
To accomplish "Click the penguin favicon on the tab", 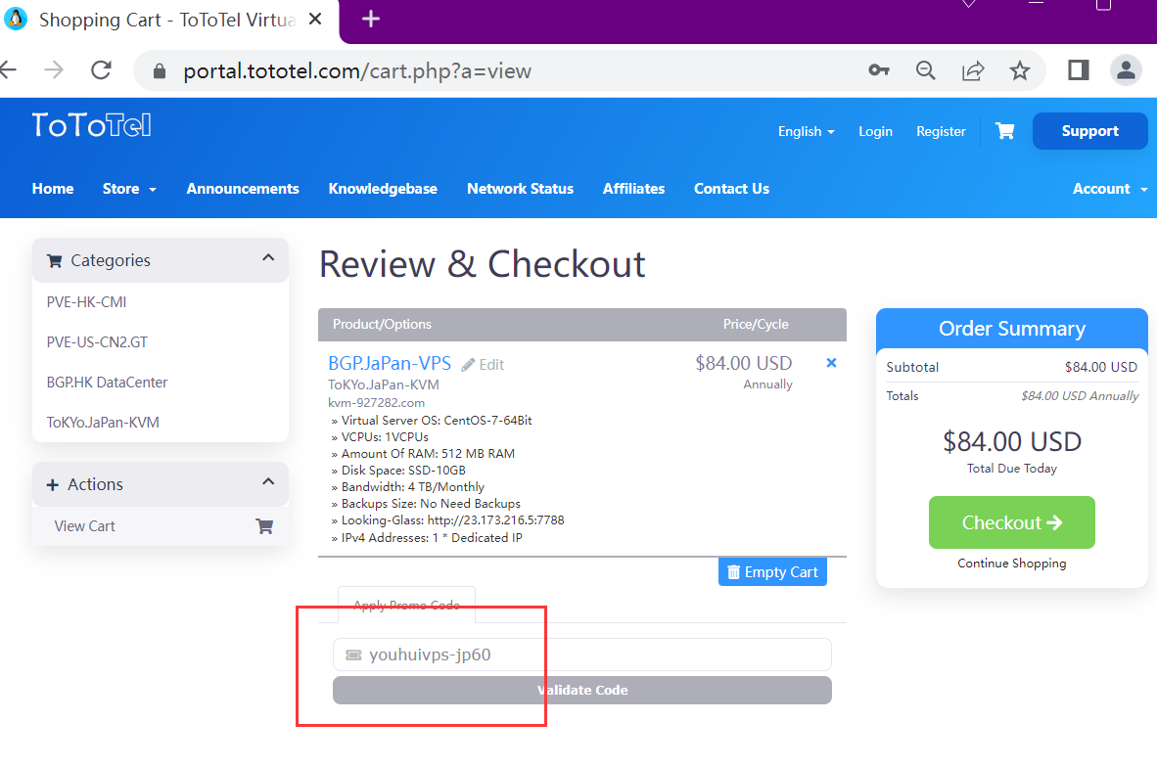I will click(x=16, y=20).
